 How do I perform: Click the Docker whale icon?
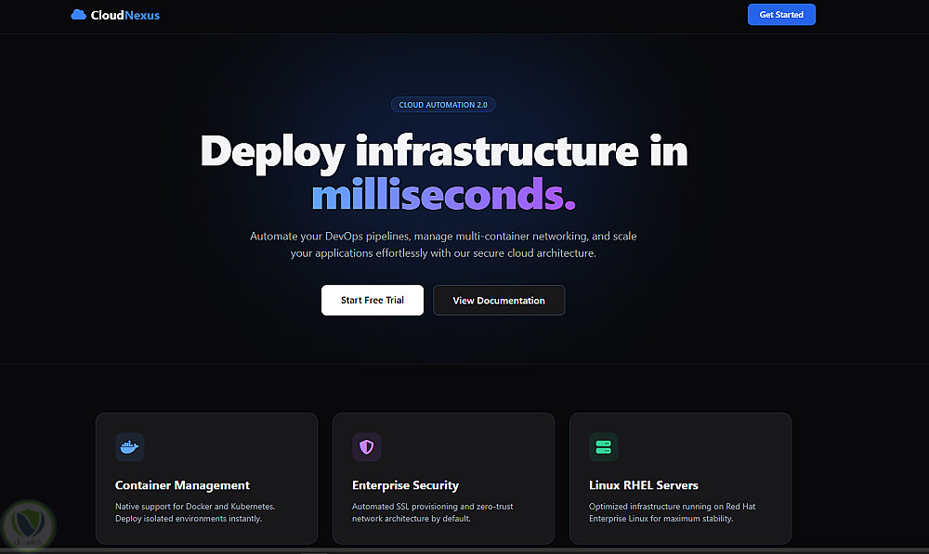pyautogui.click(x=130, y=447)
